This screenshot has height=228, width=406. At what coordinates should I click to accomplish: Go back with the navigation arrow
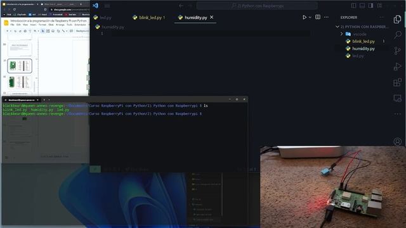[181, 6]
